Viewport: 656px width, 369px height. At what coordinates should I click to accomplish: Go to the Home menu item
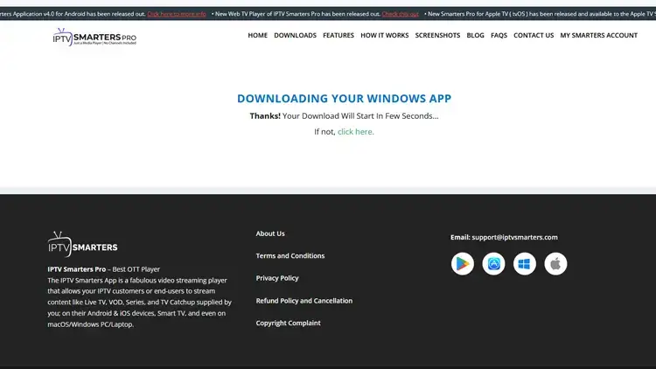click(x=257, y=35)
